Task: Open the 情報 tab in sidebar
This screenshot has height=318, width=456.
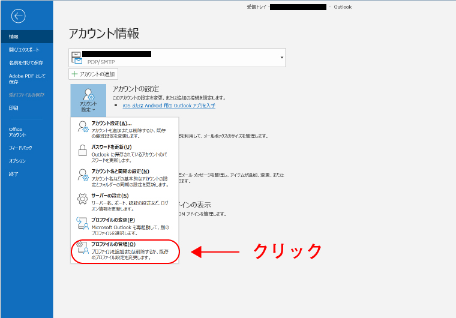Action: pos(27,37)
